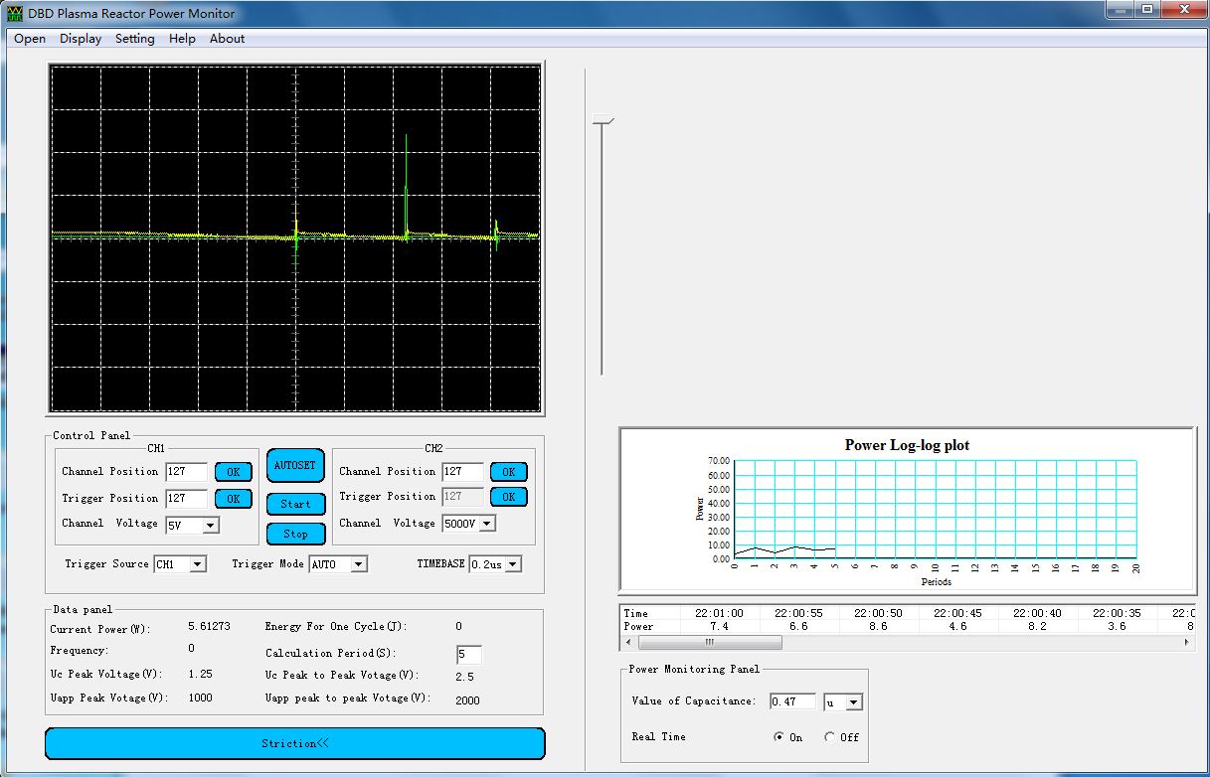This screenshot has width=1210, height=777.
Task: Focus CH2 Channel Position input field
Action: tap(462, 472)
